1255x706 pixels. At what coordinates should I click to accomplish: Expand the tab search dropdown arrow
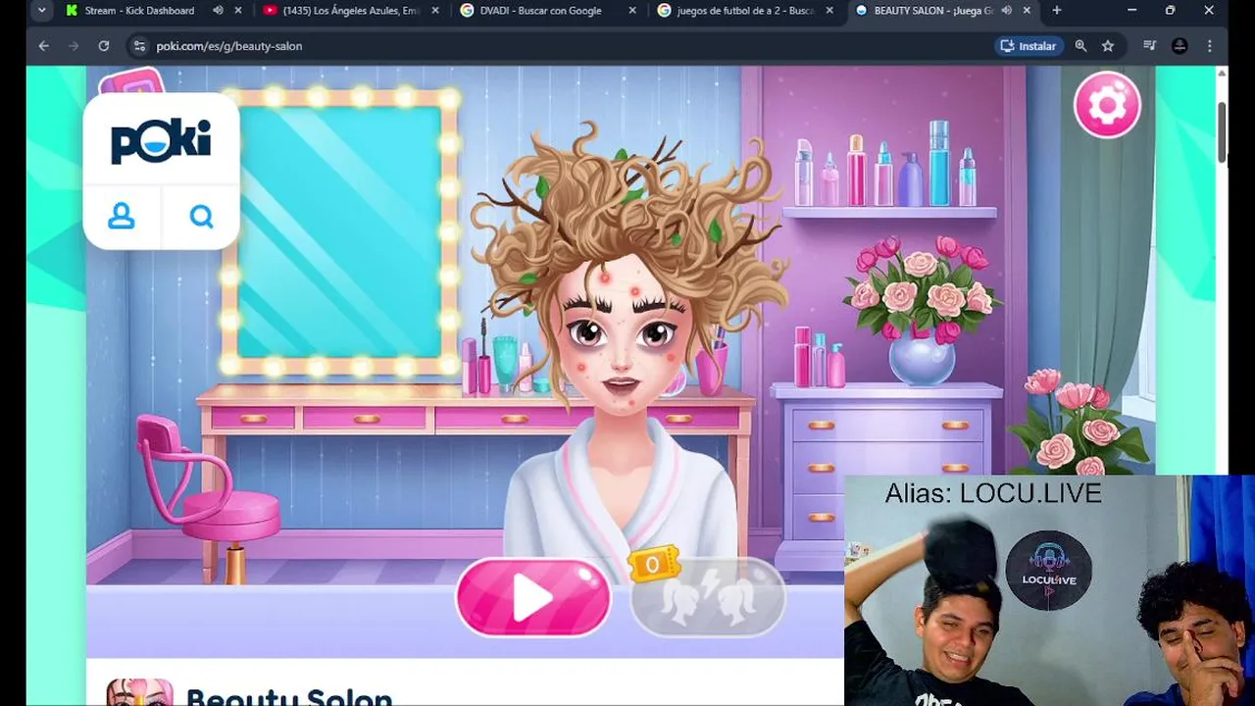41,11
